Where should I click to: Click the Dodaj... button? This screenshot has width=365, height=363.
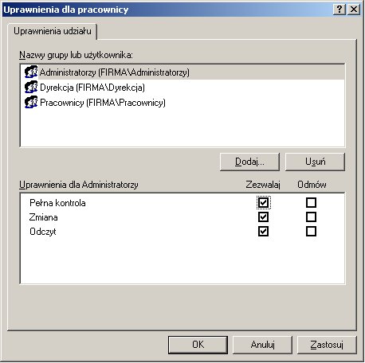pos(249,162)
